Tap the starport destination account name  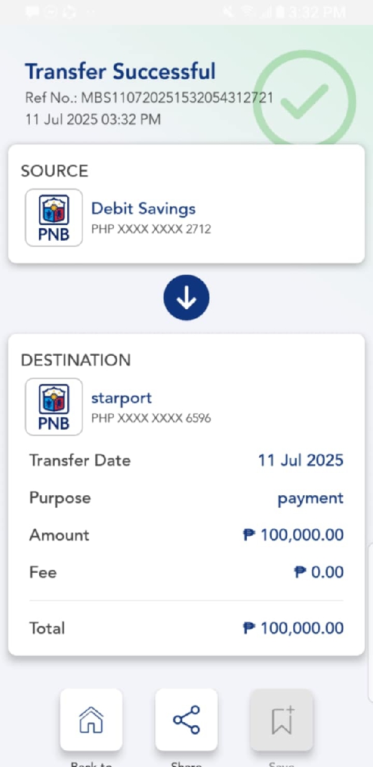coord(121,397)
